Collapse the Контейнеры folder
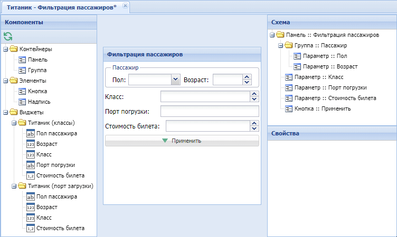This screenshot has height=237, width=397. click(6, 50)
